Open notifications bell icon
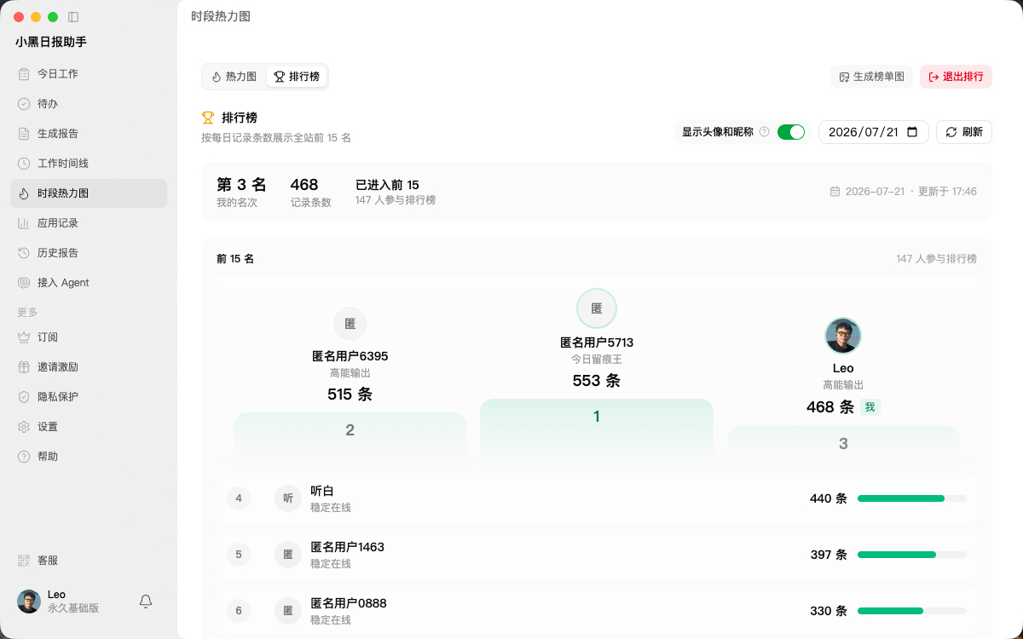The image size is (1023, 639). point(146,602)
